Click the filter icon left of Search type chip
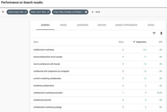Image resolution: width=167 pixels, height=112 pixels. click(x=3, y=12)
